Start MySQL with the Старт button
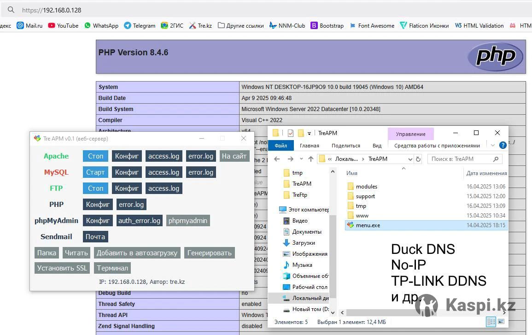 pos(96,172)
